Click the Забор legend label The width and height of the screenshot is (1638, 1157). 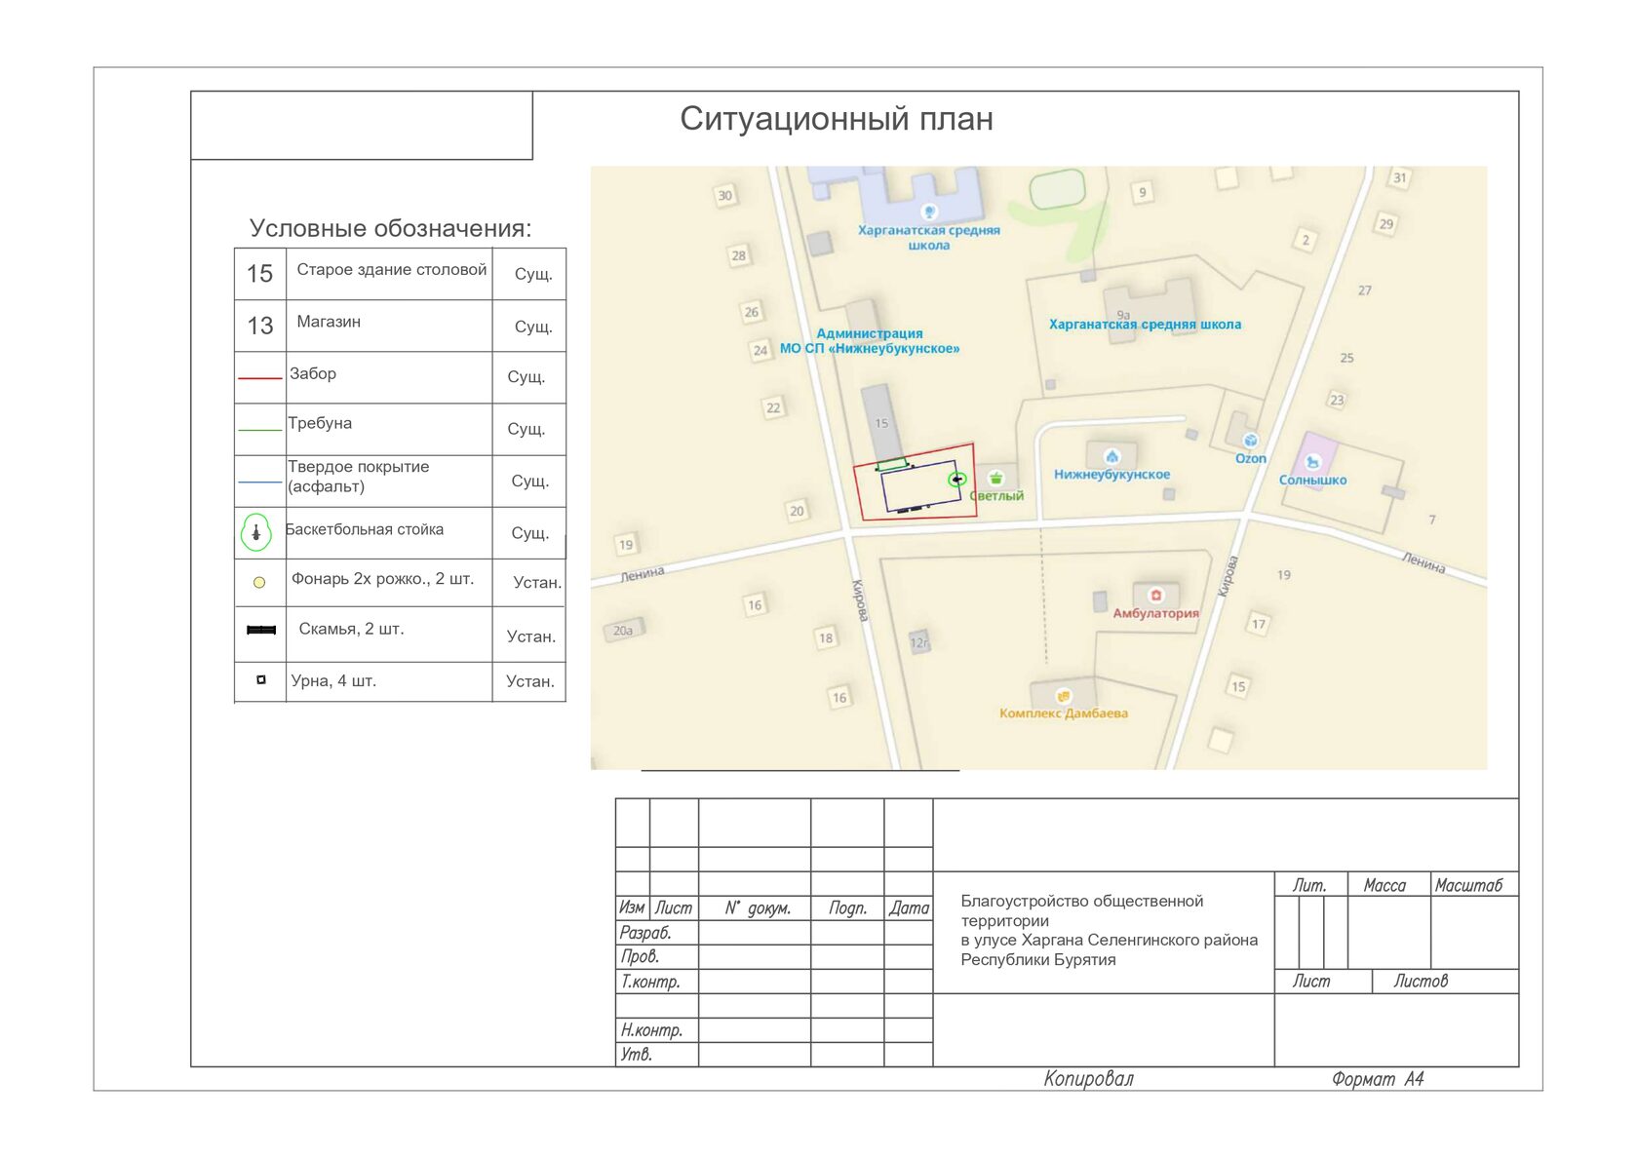pos(313,373)
